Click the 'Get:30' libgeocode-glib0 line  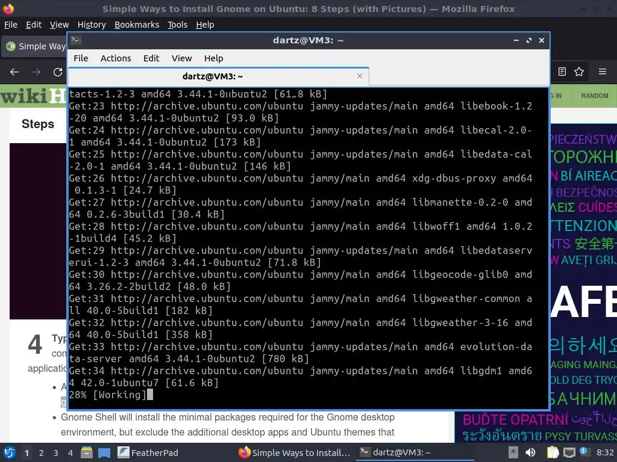point(301,280)
